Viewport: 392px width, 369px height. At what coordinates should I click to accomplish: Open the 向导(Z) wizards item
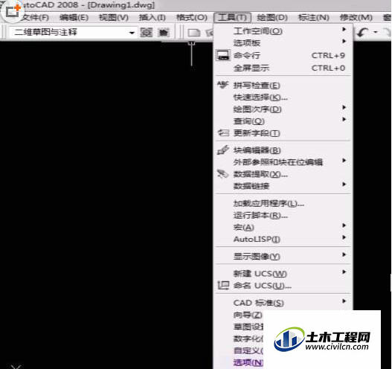coord(248,315)
